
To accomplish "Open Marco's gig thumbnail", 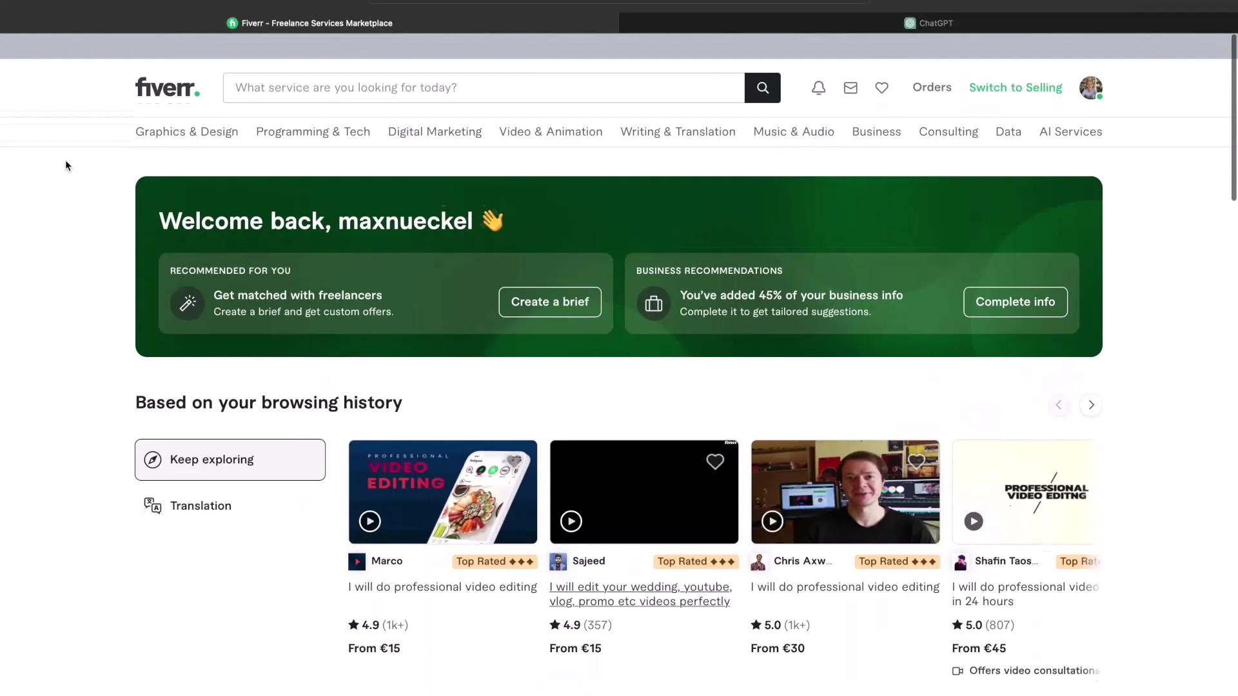I will pyautogui.click(x=442, y=492).
